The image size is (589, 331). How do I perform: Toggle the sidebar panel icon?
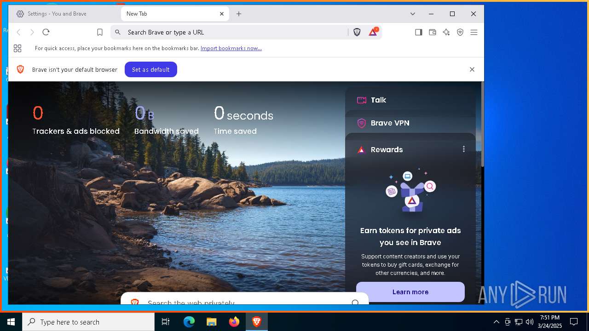pos(419,32)
